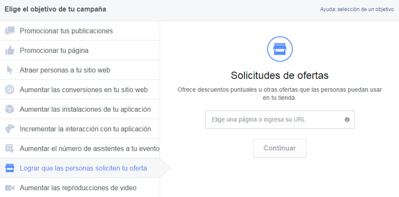The image size is (399, 197).
Task: Click the large circular store icon above Solicitudes de ofertas
Action: click(x=280, y=49)
